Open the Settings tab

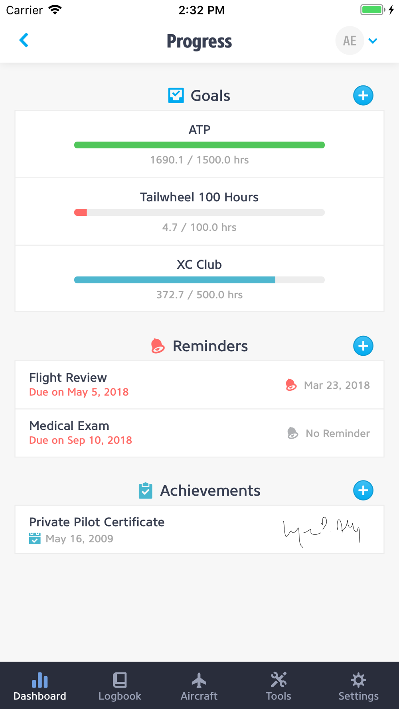[358, 686]
